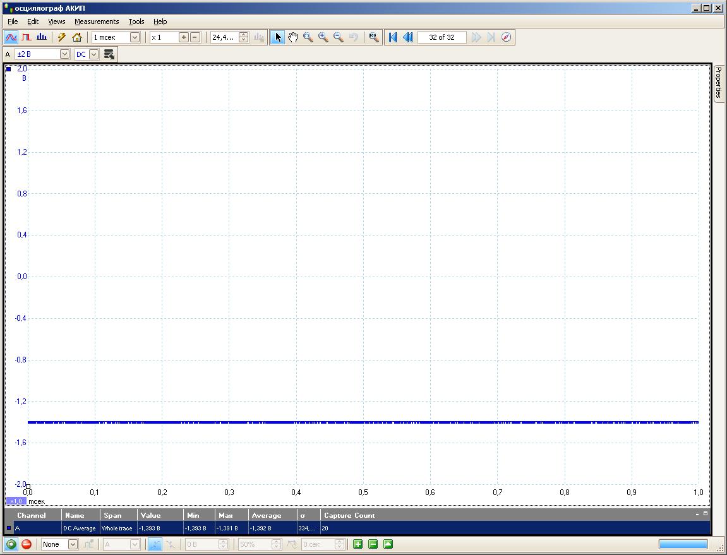Screen dimensions: 727x555
Task: Click the home icon in toolbar
Action: tap(77, 37)
